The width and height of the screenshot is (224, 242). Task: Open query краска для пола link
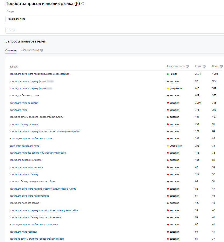point(18,110)
